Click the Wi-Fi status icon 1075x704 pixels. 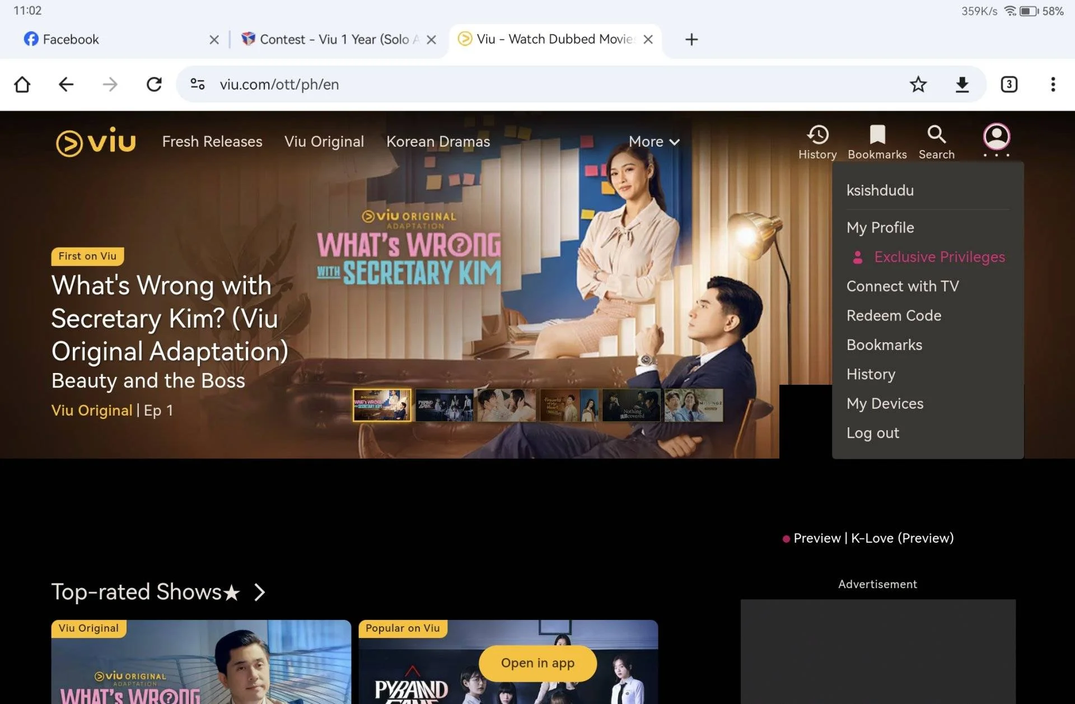(x=1010, y=11)
